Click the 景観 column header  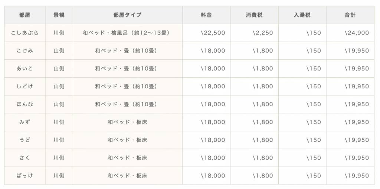point(59,15)
